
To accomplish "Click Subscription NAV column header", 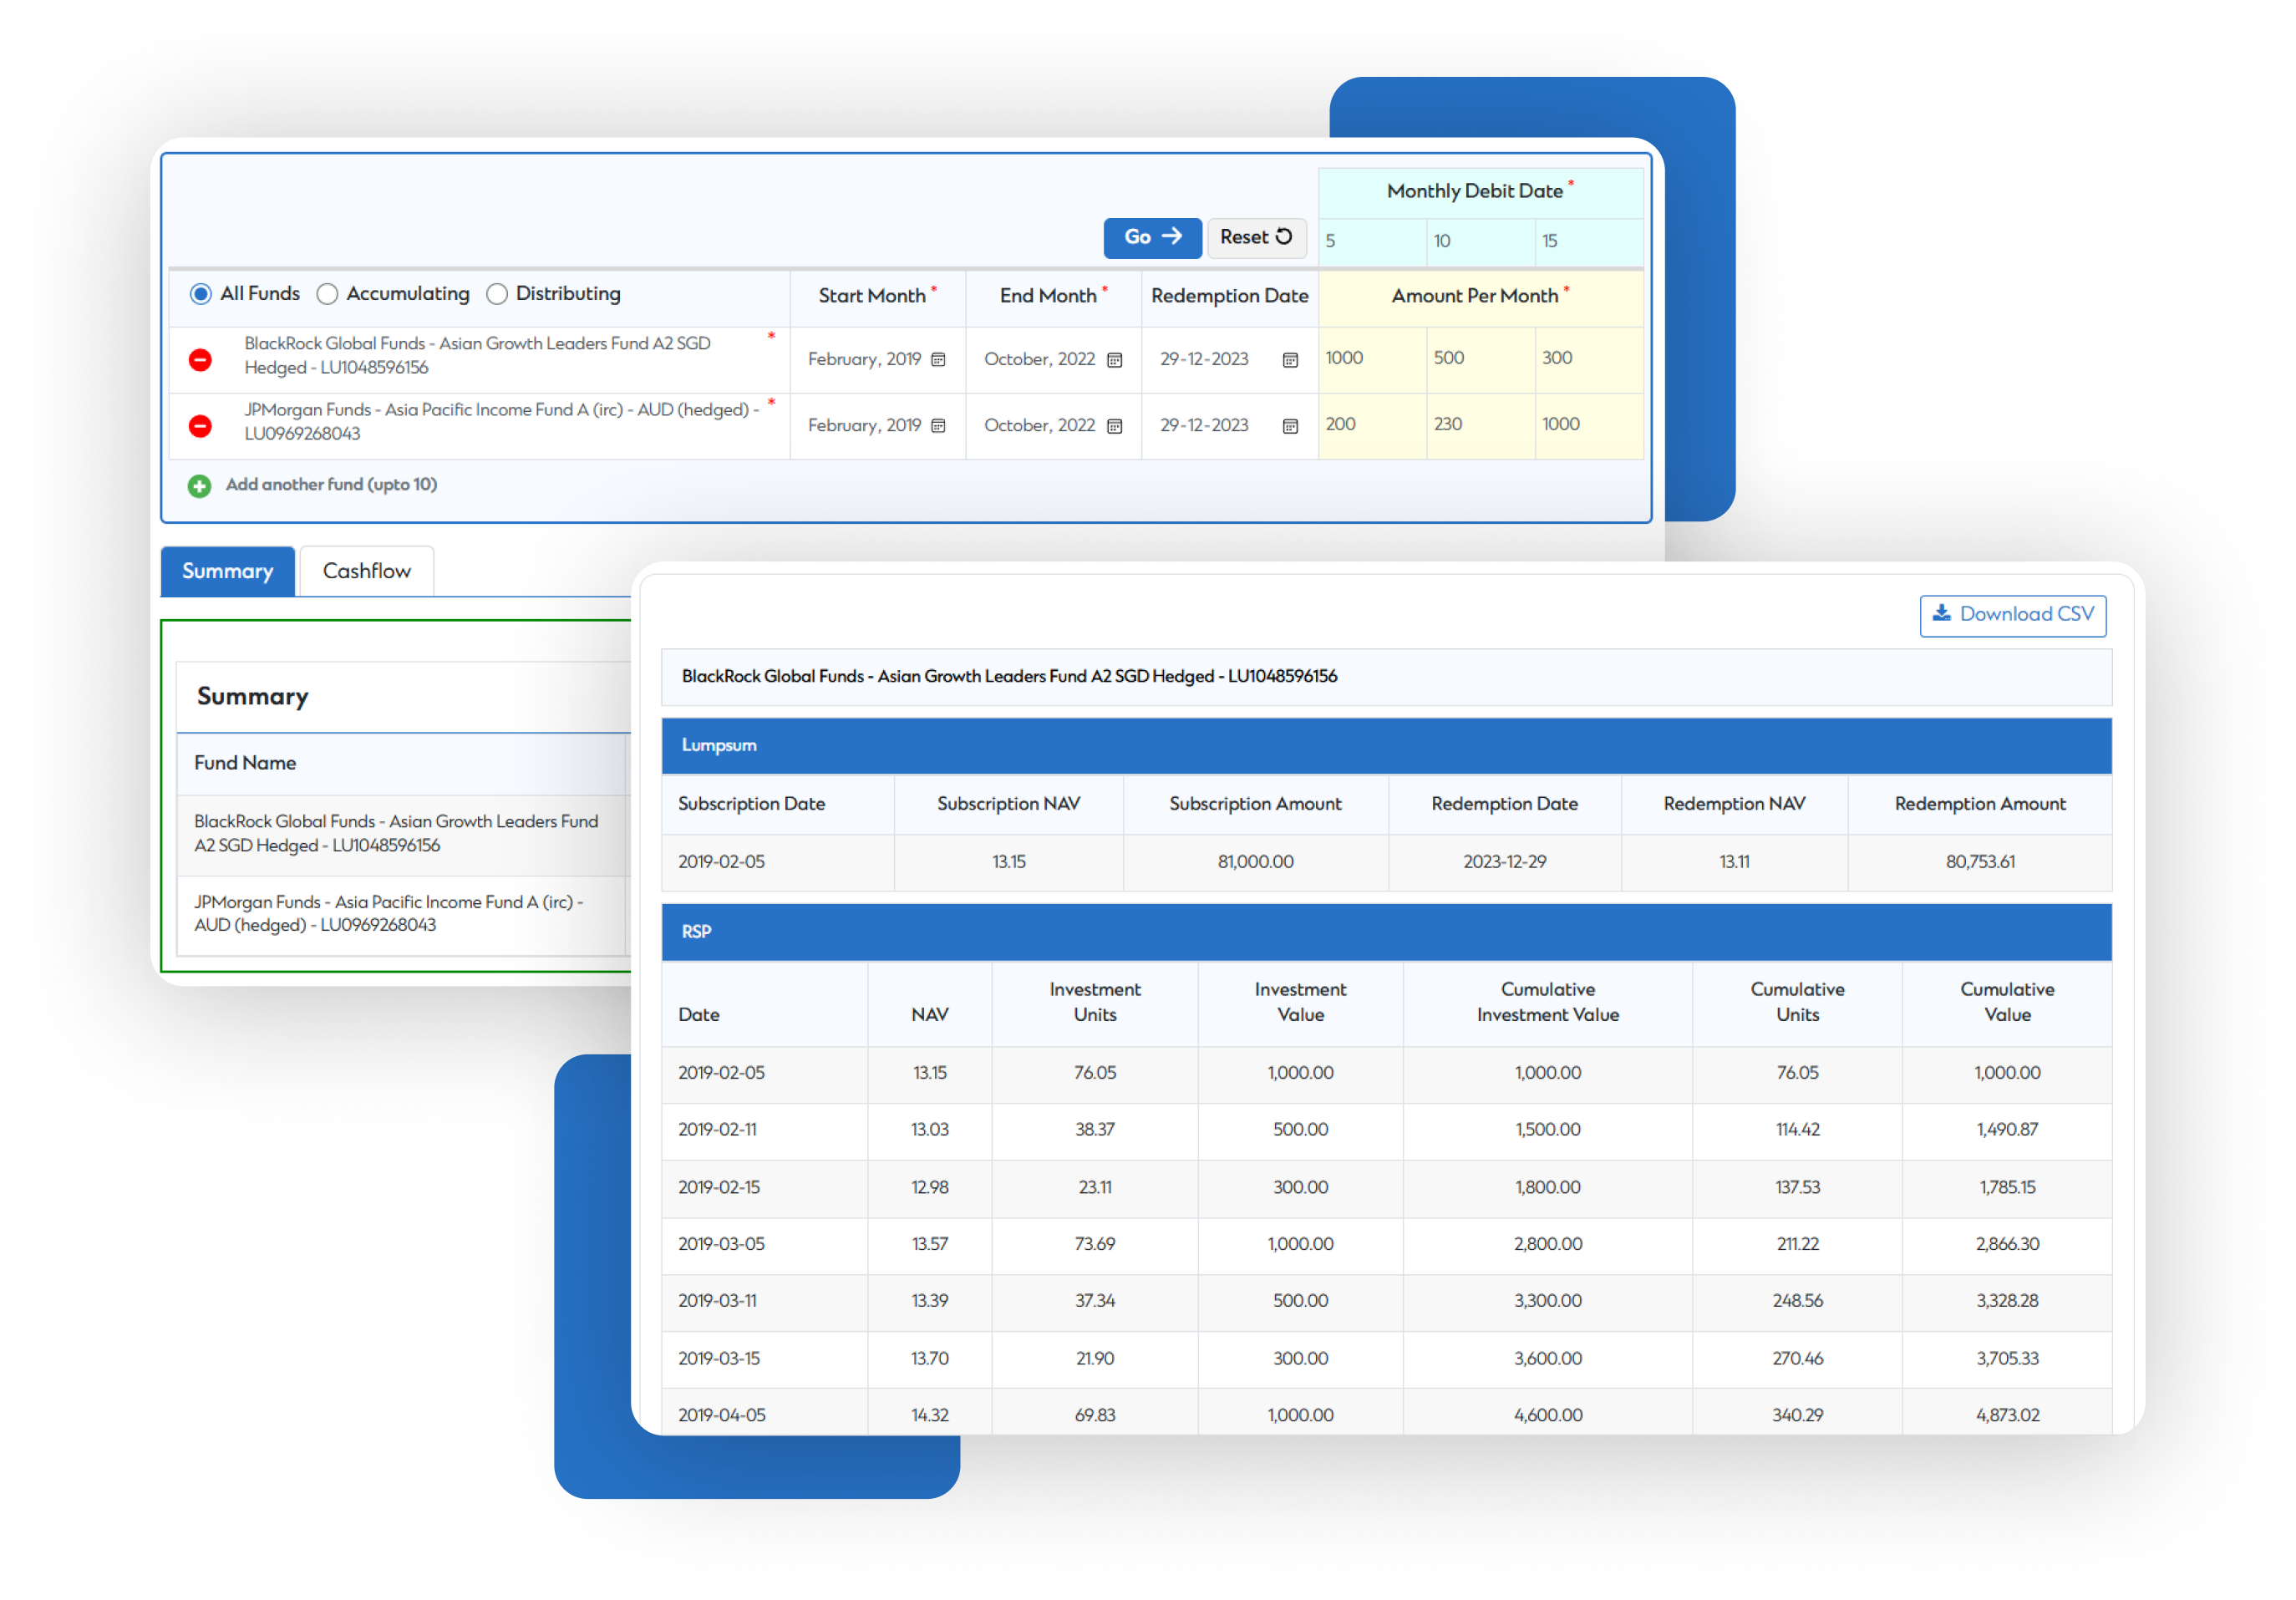I will [1008, 804].
